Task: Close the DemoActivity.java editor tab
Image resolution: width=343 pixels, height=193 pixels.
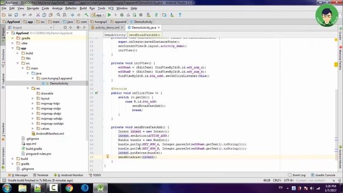Action: 159,27
